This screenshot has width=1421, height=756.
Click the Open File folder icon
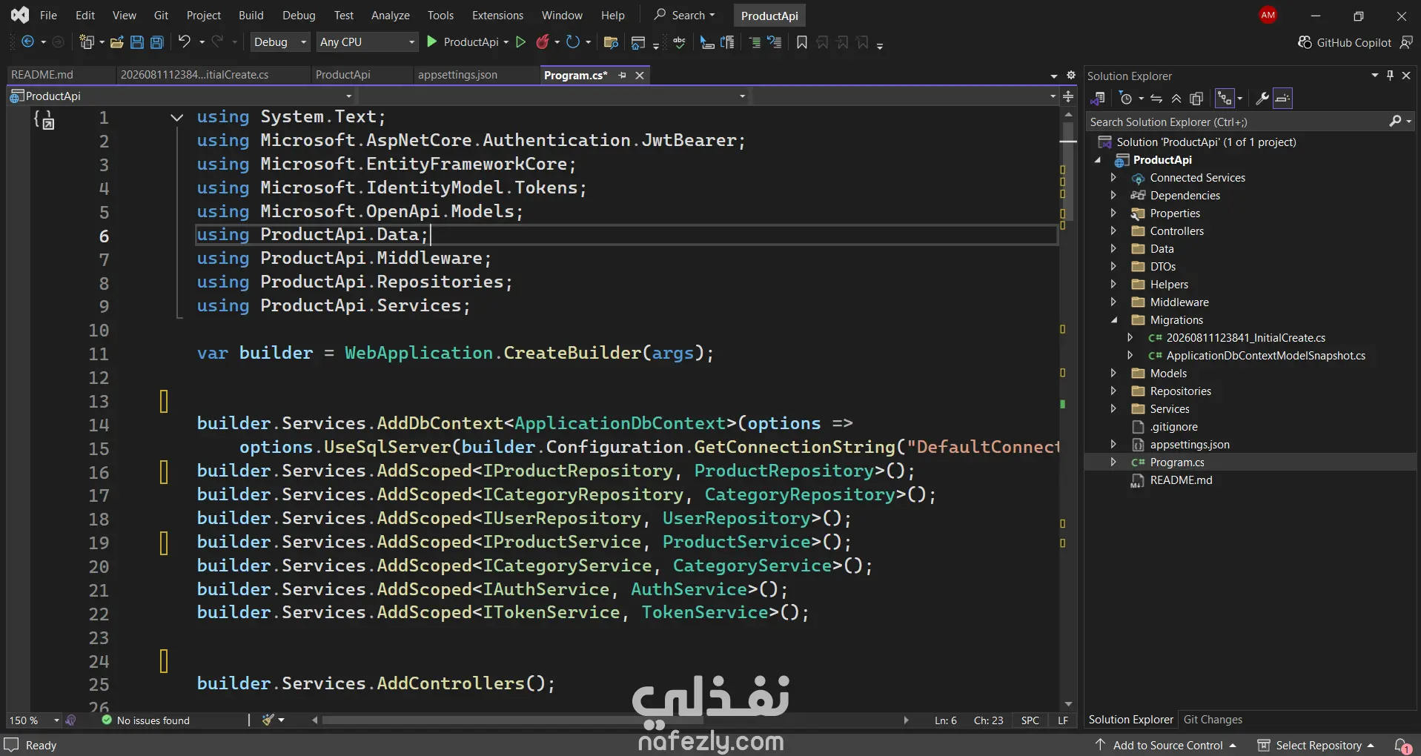116,42
